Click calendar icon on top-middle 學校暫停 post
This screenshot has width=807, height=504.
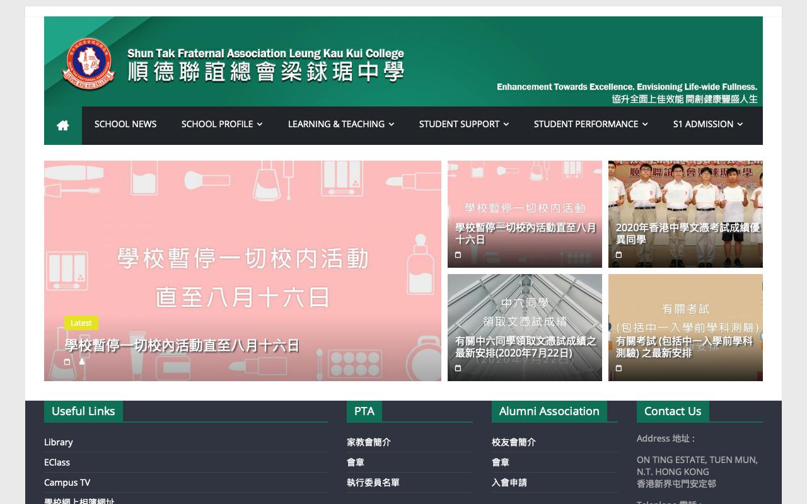(x=458, y=255)
